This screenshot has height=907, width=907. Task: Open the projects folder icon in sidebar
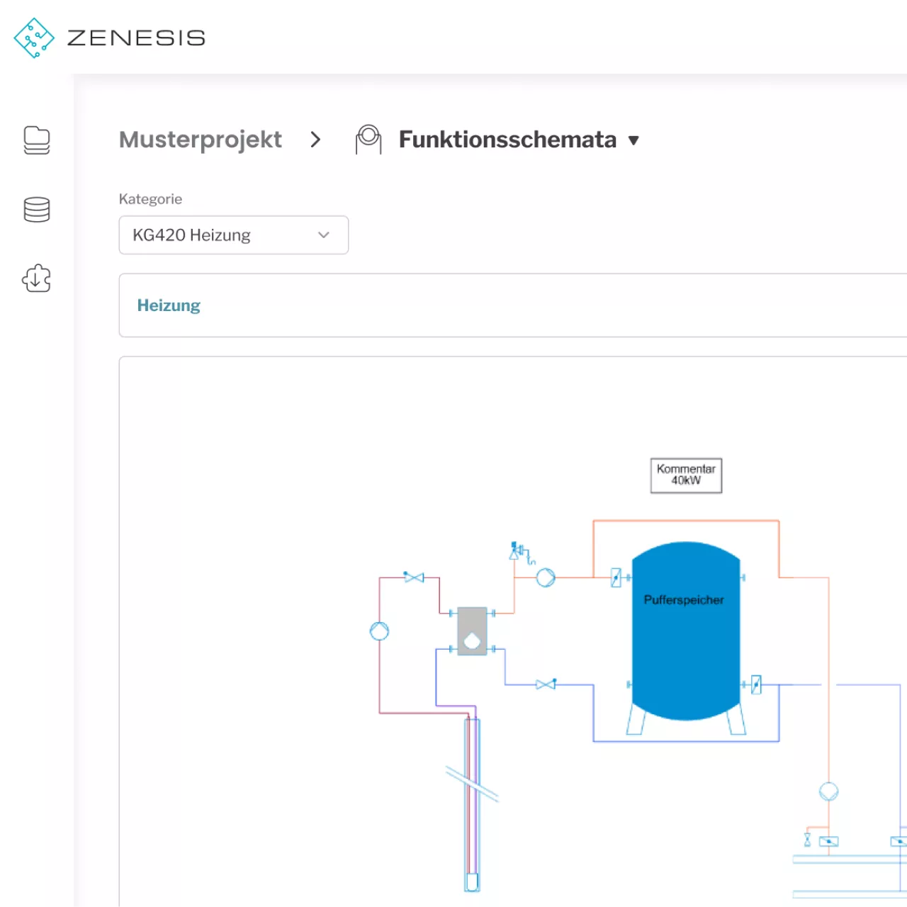click(x=37, y=140)
